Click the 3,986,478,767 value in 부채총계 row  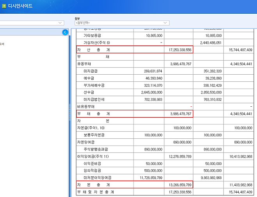click(178, 114)
